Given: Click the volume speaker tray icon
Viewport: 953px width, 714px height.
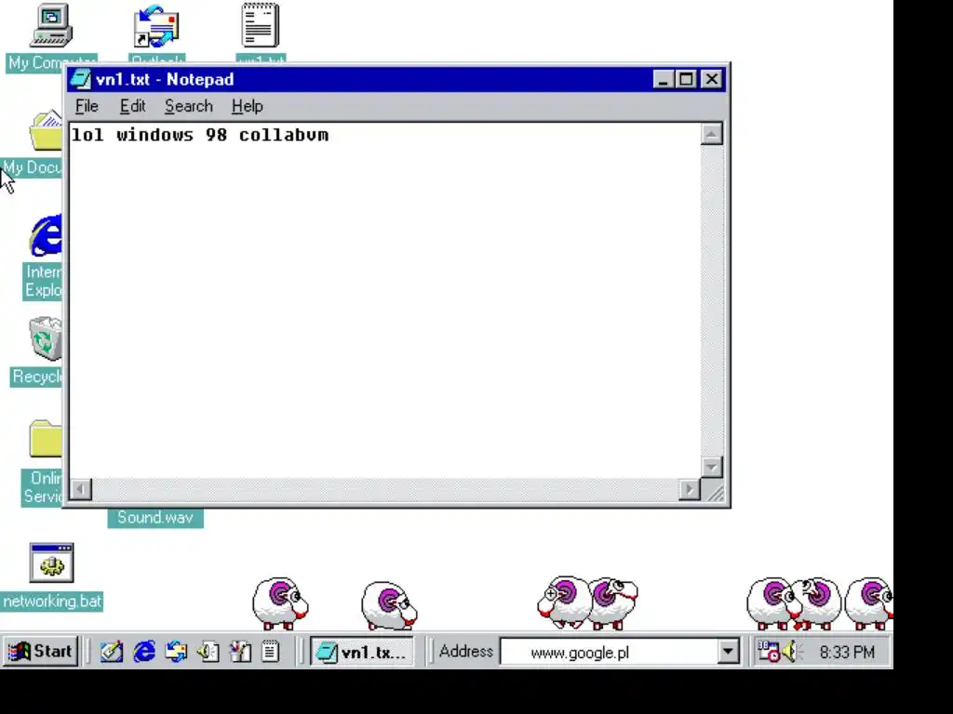Looking at the screenshot, I should tap(791, 652).
